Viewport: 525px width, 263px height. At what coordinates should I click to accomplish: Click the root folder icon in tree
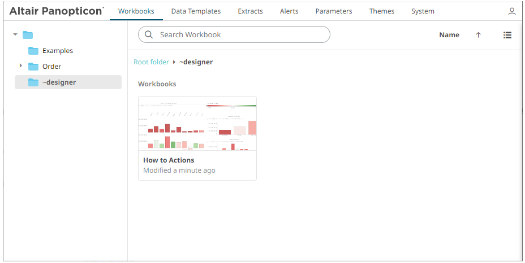27,35
